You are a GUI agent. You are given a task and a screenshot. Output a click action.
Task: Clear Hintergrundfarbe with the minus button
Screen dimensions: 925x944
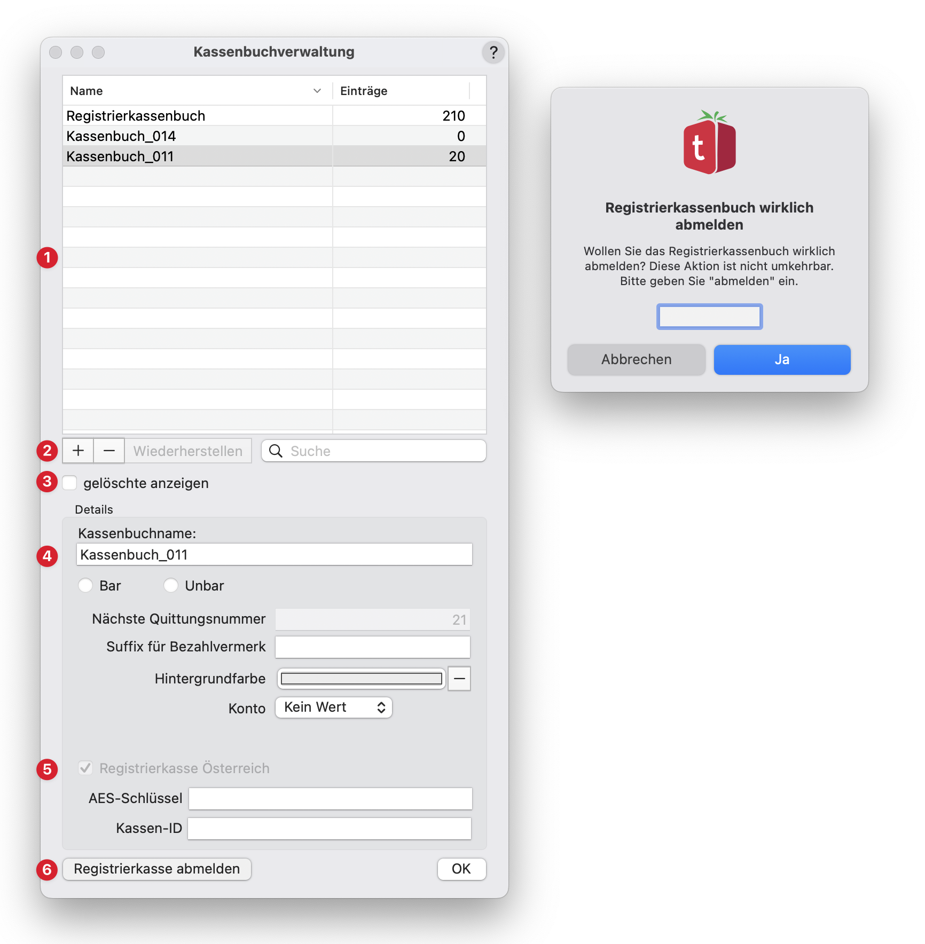pos(459,679)
